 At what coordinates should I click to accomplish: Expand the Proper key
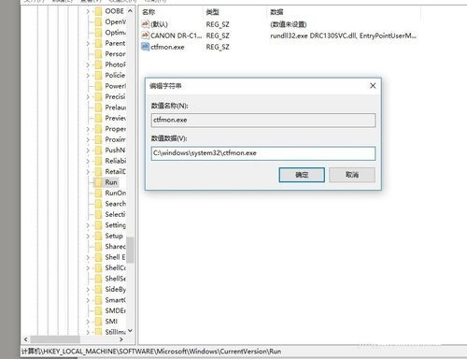[x=88, y=129]
